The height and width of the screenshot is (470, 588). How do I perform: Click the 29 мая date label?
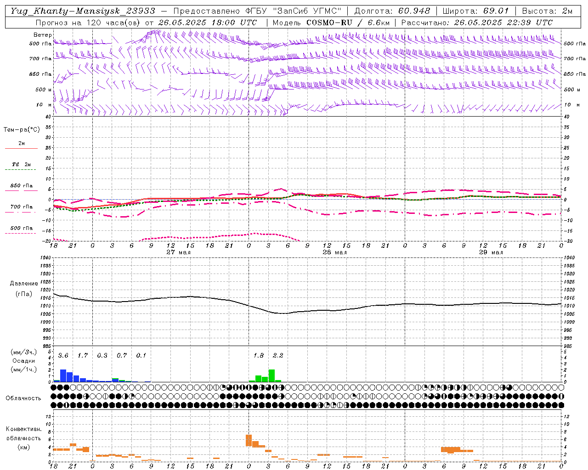491,252
